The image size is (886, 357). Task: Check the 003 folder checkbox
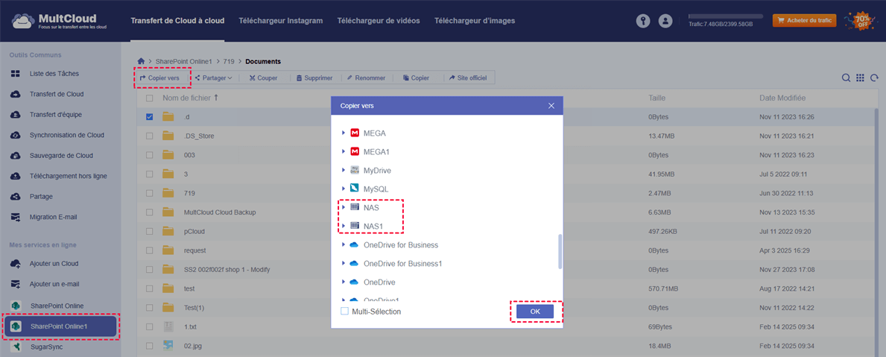150,155
